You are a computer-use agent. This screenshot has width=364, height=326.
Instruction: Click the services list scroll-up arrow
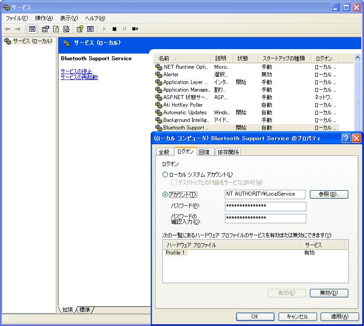point(357,57)
